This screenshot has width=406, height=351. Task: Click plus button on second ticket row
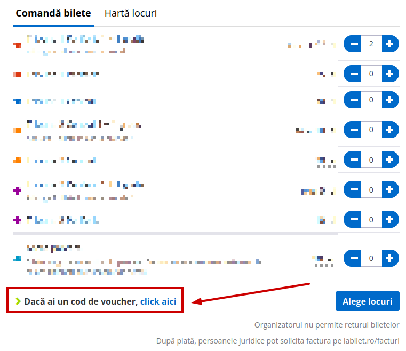[x=389, y=74]
